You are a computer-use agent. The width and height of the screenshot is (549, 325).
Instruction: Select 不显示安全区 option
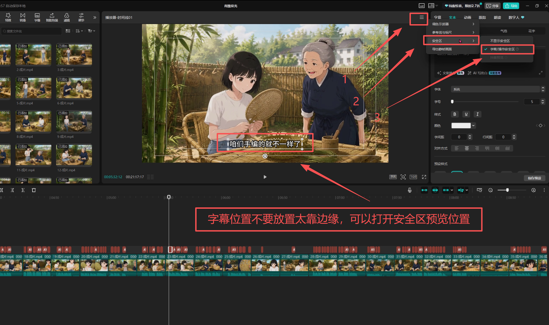coord(507,41)
